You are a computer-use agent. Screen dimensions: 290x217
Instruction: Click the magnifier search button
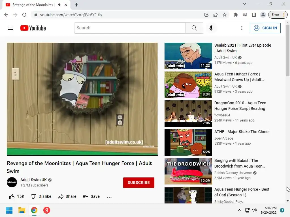(x=194, y=28)
